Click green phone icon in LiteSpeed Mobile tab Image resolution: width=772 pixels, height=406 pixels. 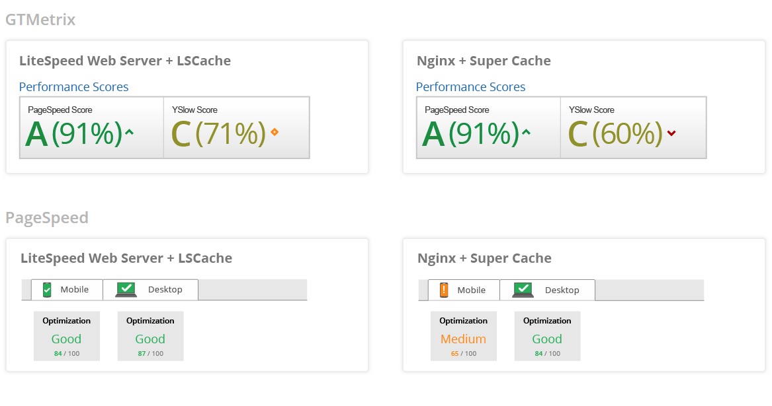point(47,289)
